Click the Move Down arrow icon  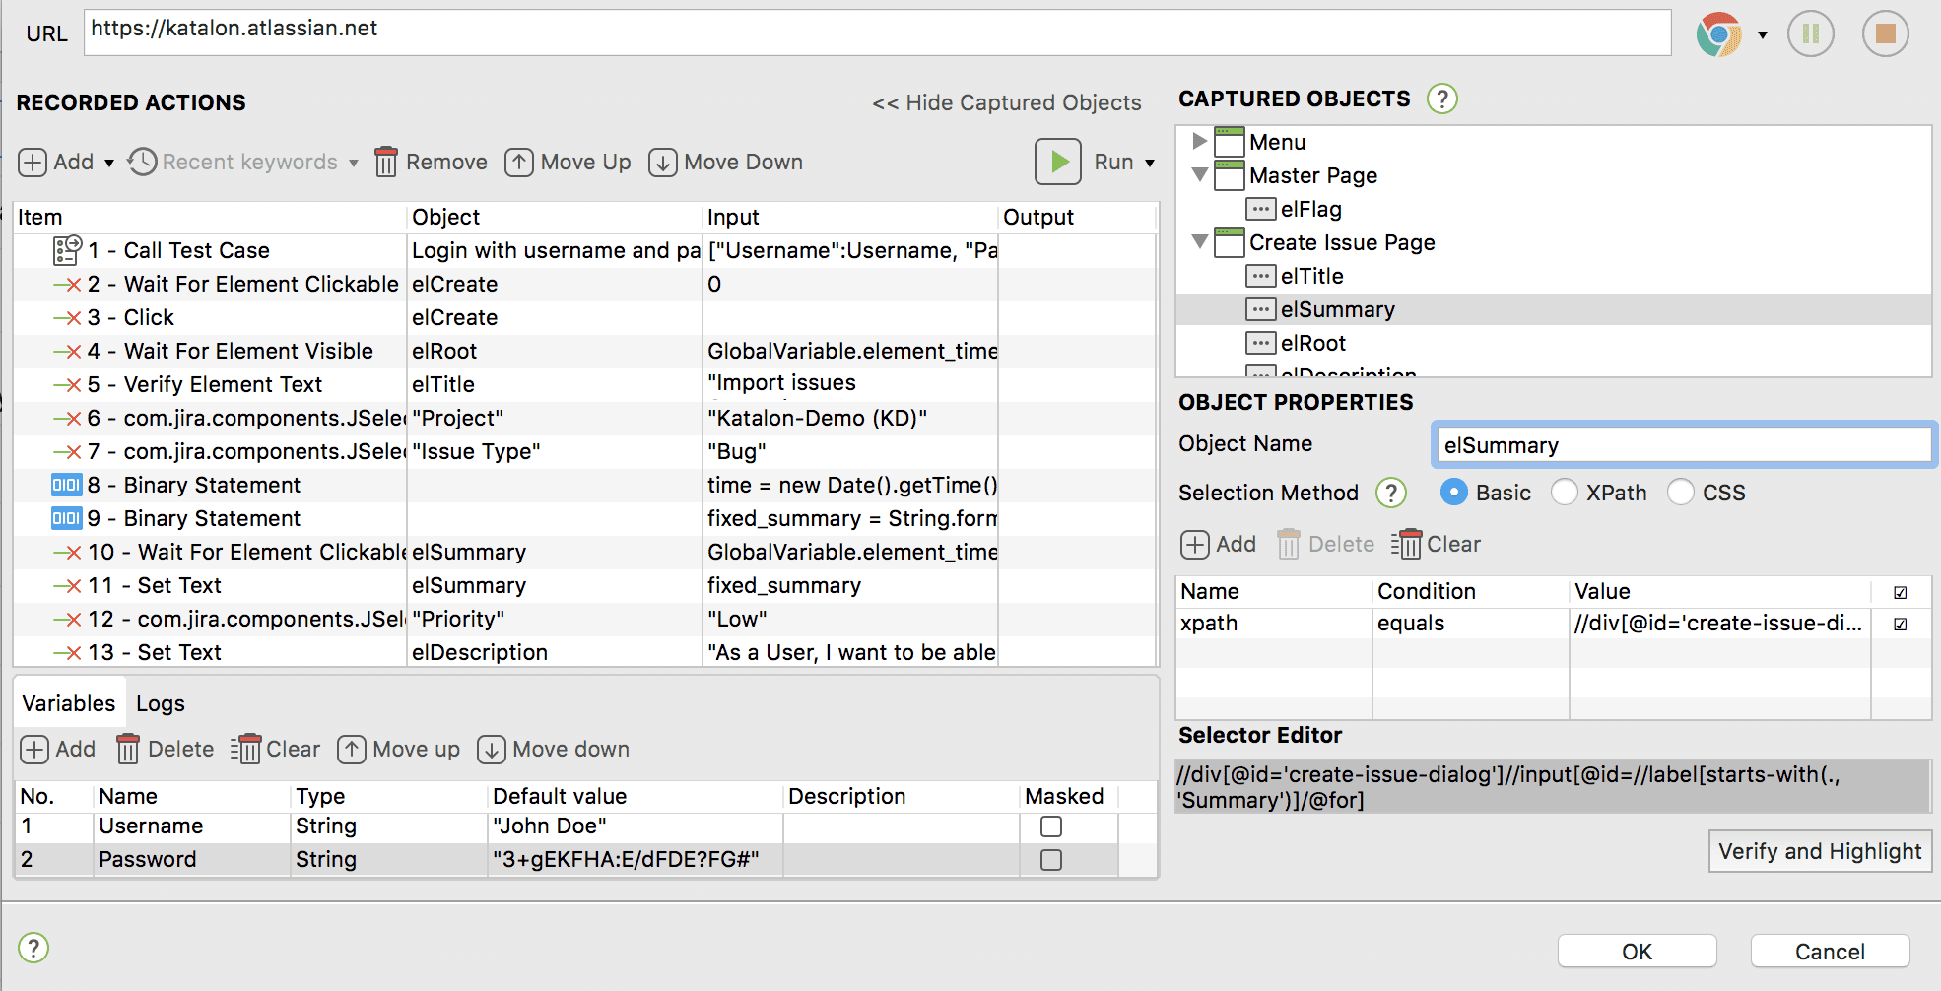pyautogui.click(x=662, y=162)
